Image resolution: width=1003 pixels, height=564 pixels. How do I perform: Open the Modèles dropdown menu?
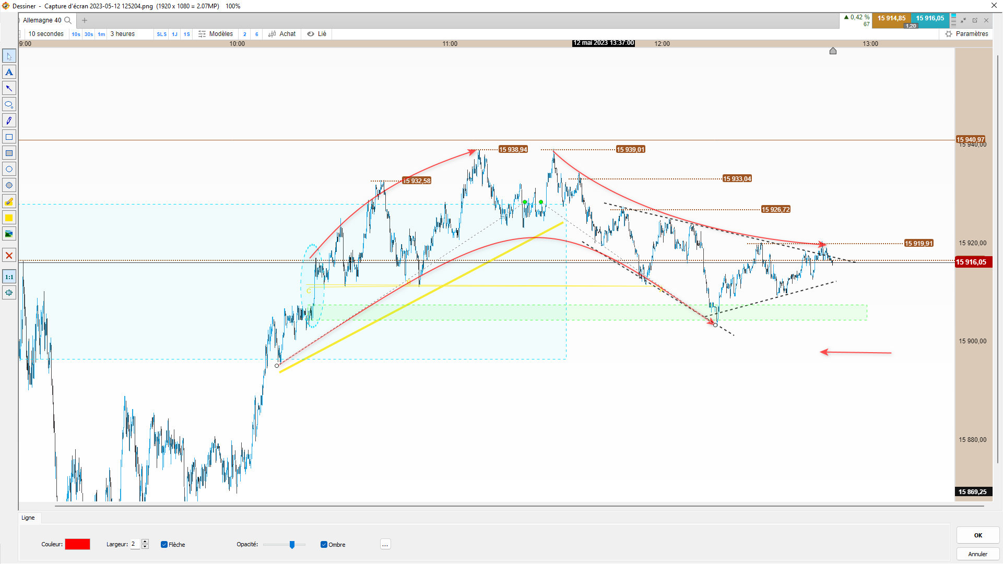[x=216, y=34]
